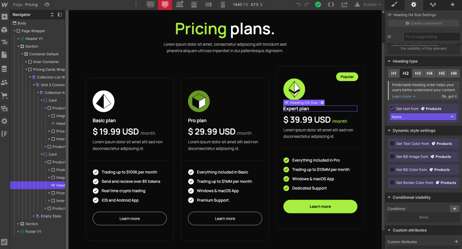462x249 pixels.
Task: Open the Add Elements panel
Action: point(5,16)
